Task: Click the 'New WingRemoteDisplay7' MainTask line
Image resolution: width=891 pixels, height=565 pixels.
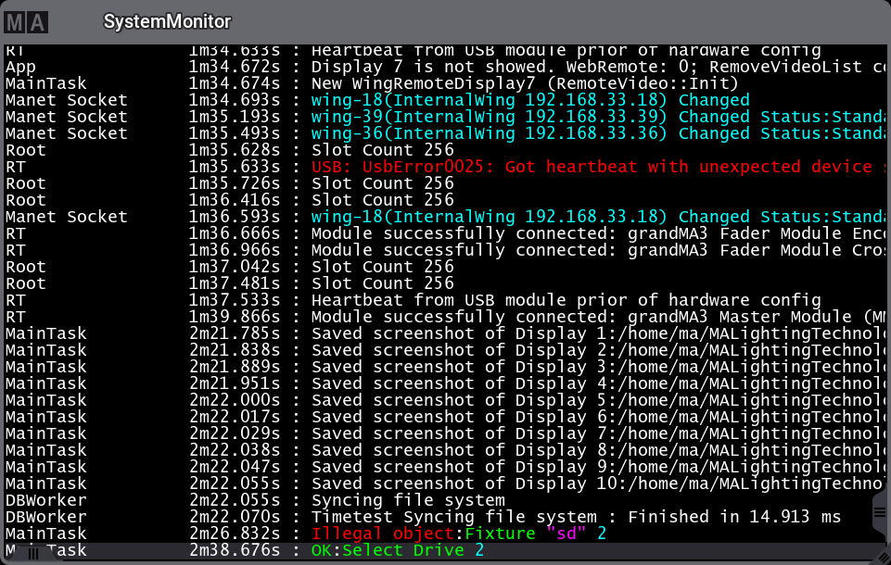Action: tap(445, 83)
